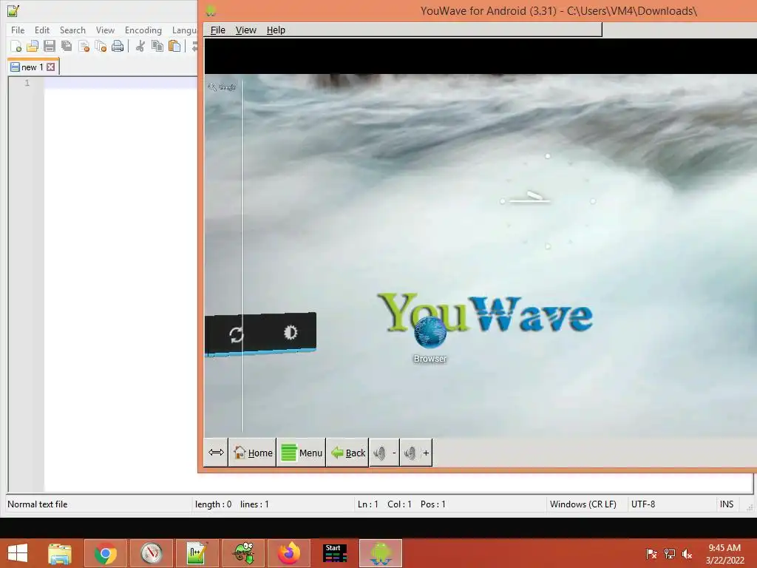Viewport: 757px width, 568px height.
Task: Click line number 1 in Notepad++ margin
Action: (x=27, y=83)
